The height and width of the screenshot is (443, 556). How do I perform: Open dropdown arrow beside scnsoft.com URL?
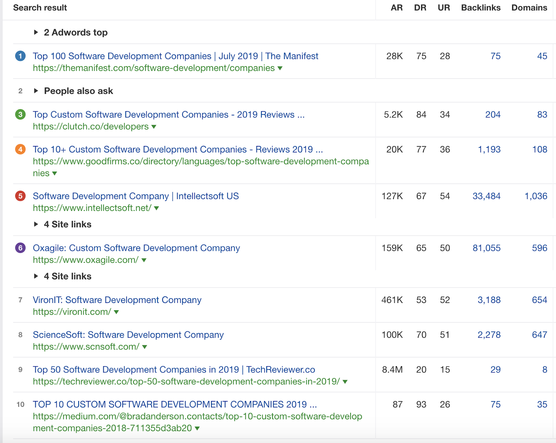[x=145, y=347]
